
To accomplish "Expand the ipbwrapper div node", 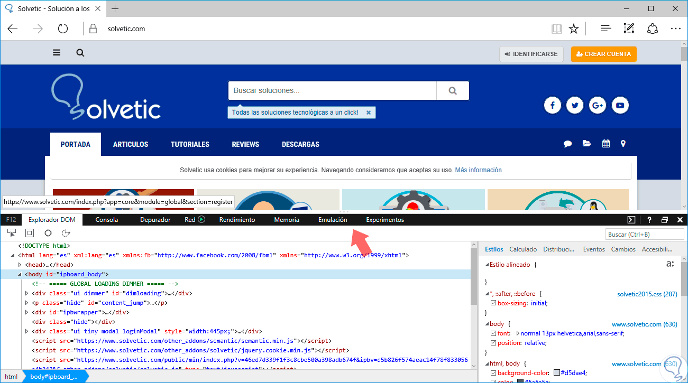I will 27,312.
